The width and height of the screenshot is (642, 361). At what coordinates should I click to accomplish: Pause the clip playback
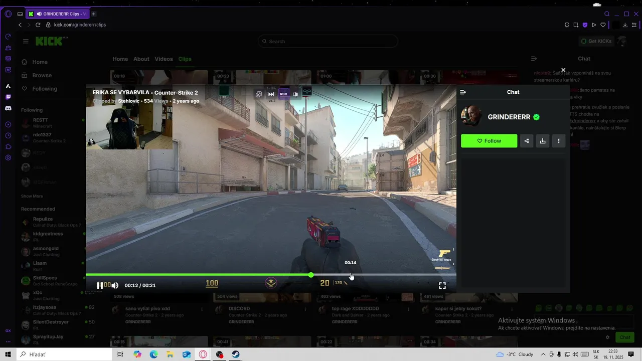[99, 285]
